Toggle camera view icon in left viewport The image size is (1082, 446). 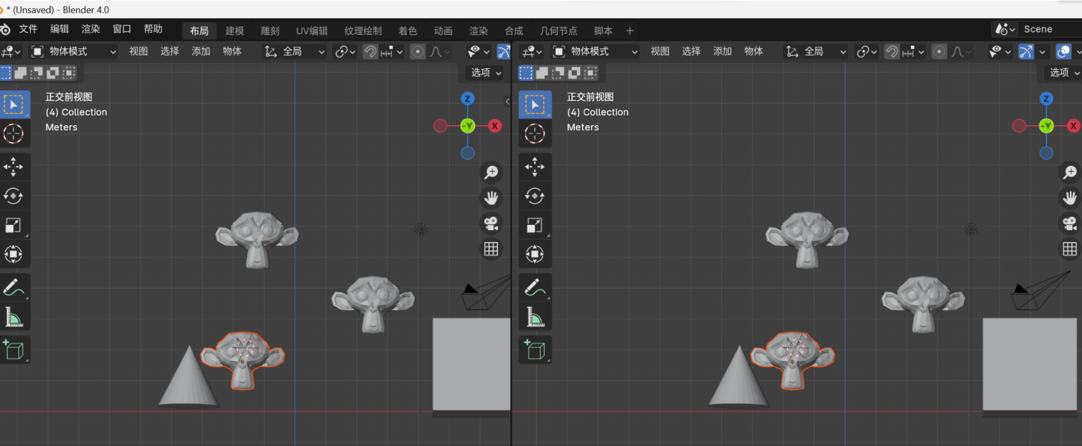pyautogui.click(x=491, y=224)
